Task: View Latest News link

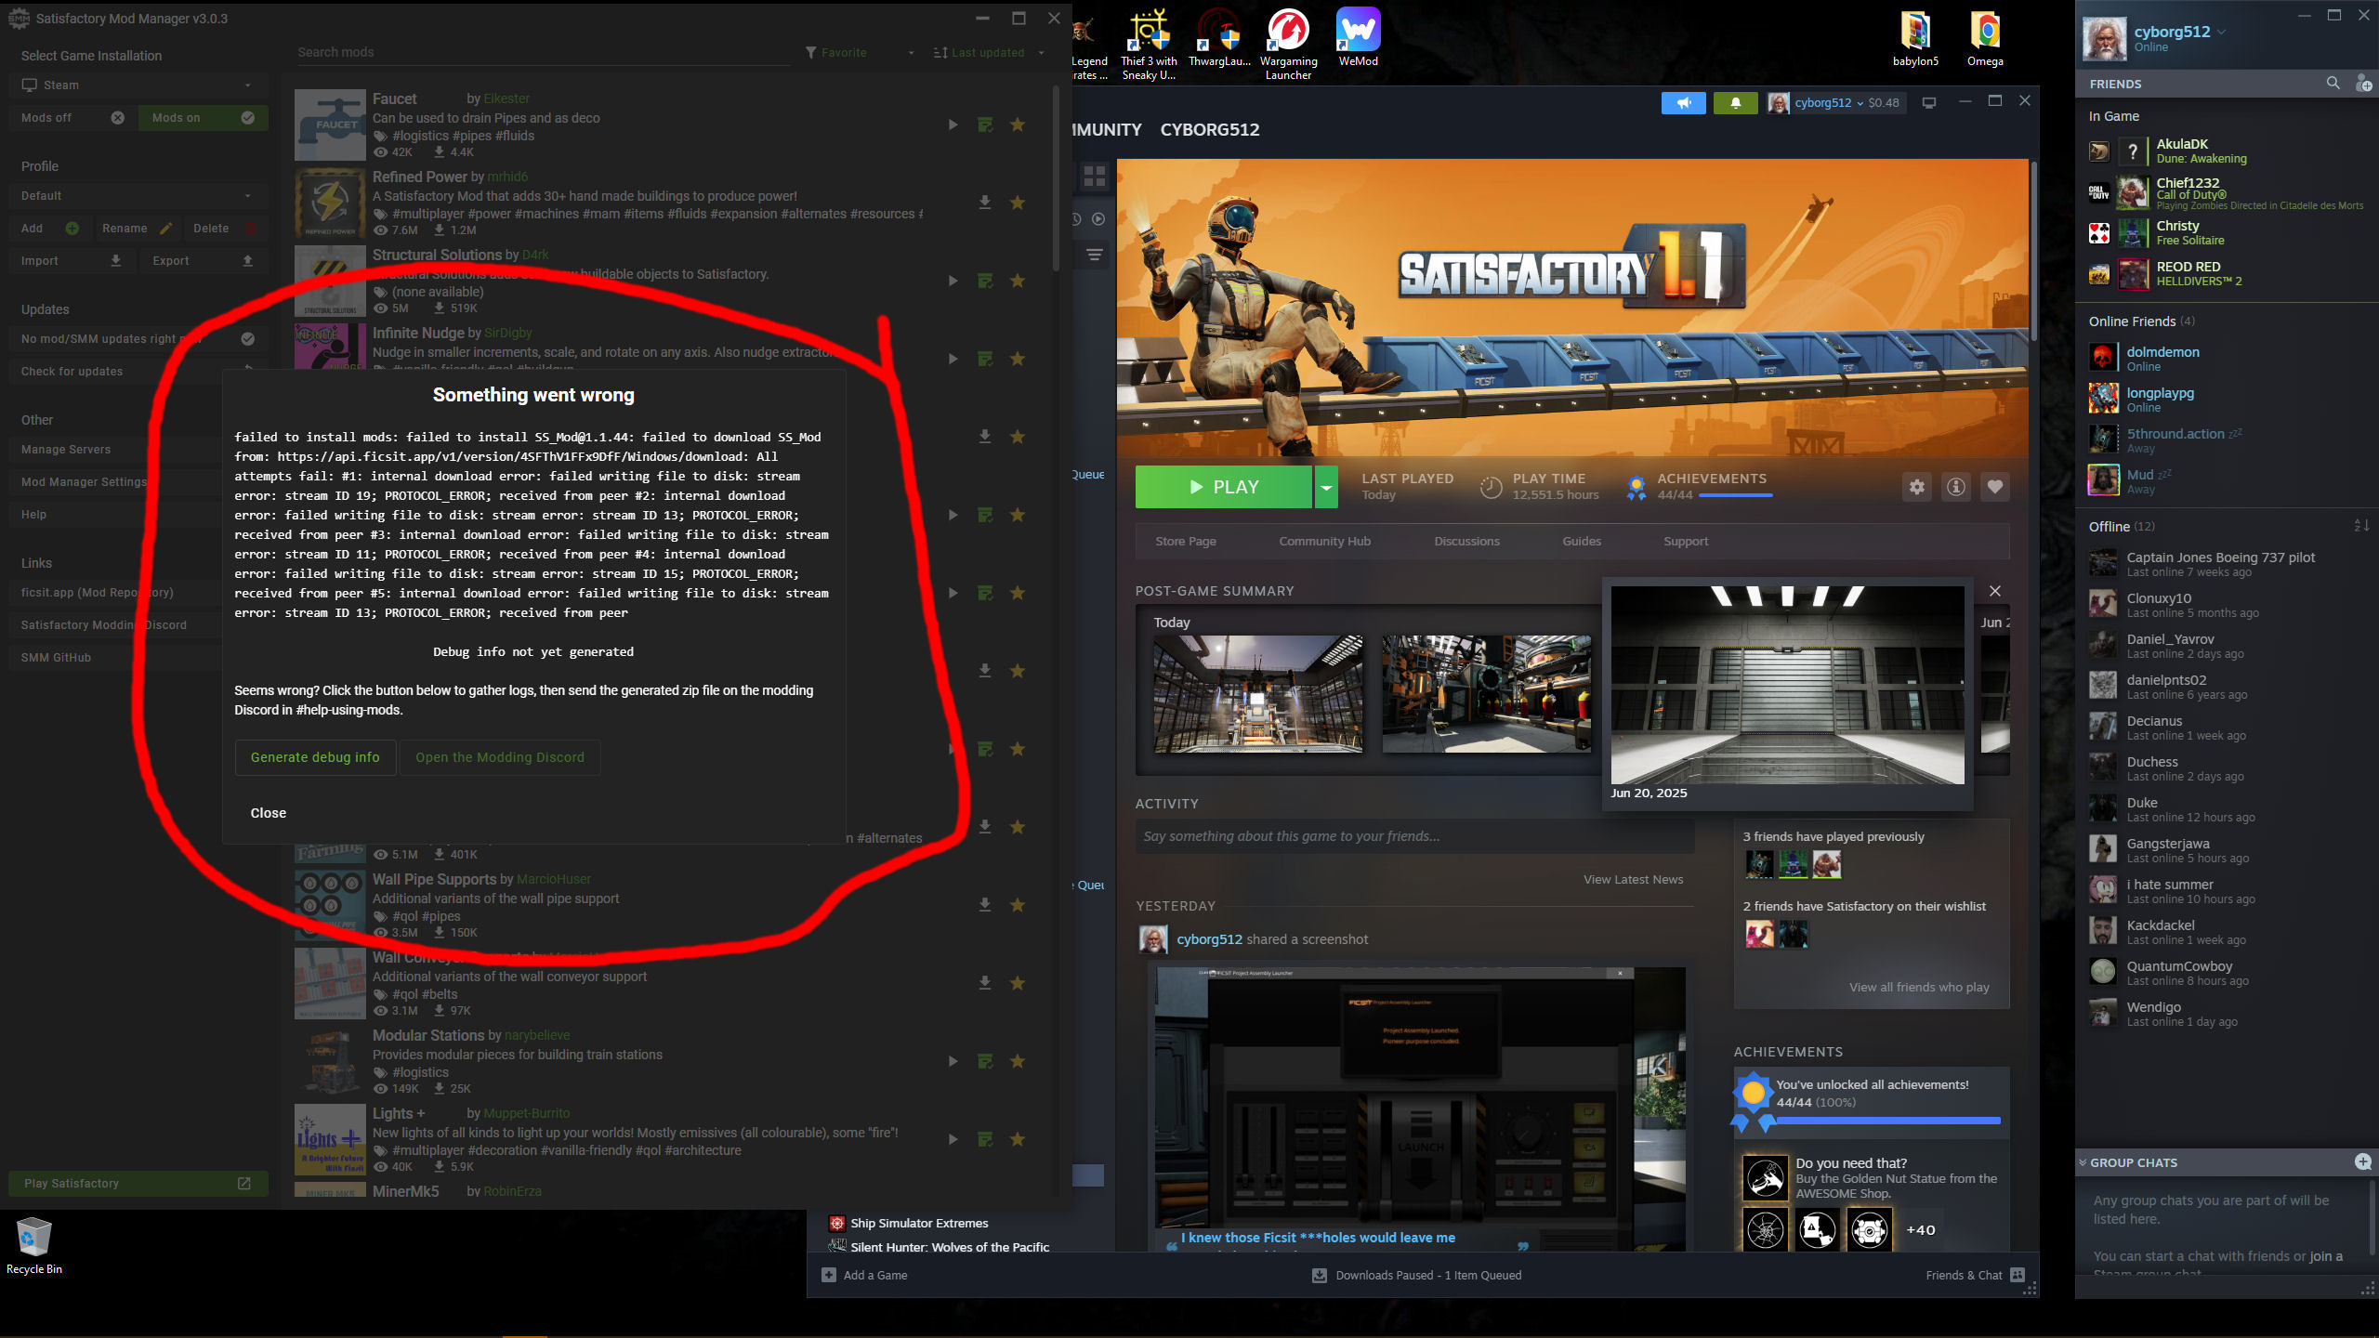Action: pyautogui.click(x=1633, y=879)
